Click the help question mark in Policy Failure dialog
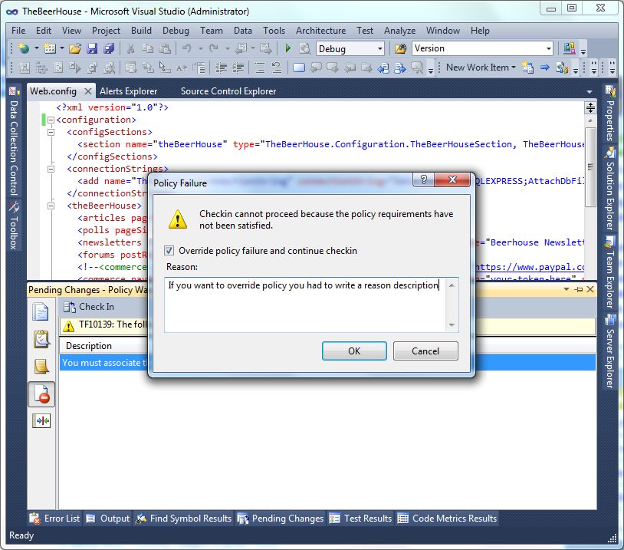Image resolution: width=624 pixels, height=550 pixels. coord(424,179)
